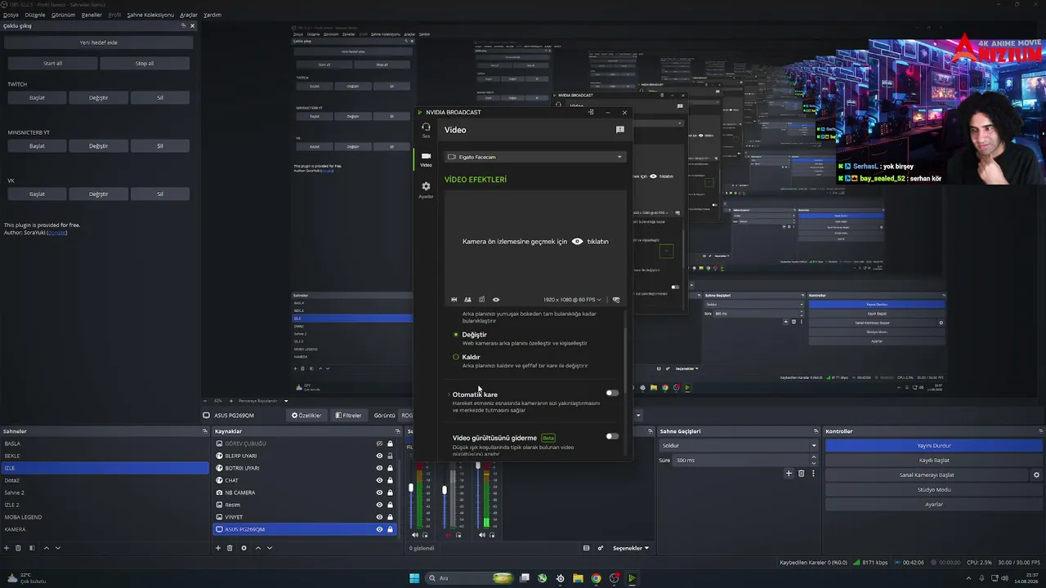Hide the BLERP UYARI source
The image size is (1046, 588).
pos(379,456)
